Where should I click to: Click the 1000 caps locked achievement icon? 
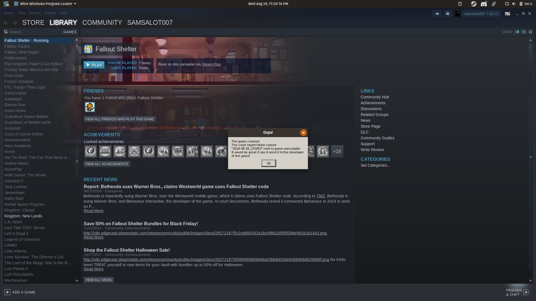coord(91,151)
